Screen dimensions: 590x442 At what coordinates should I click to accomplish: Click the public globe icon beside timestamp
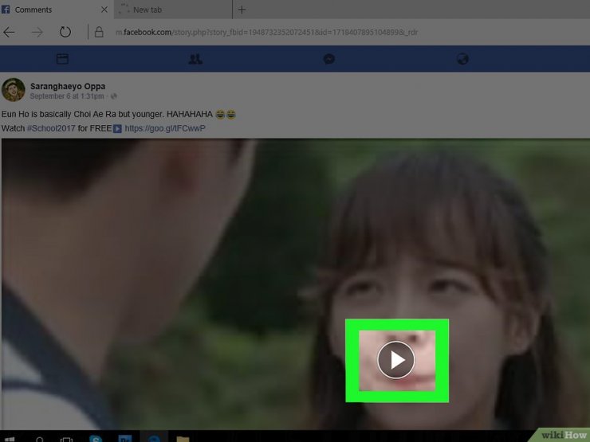114,96
